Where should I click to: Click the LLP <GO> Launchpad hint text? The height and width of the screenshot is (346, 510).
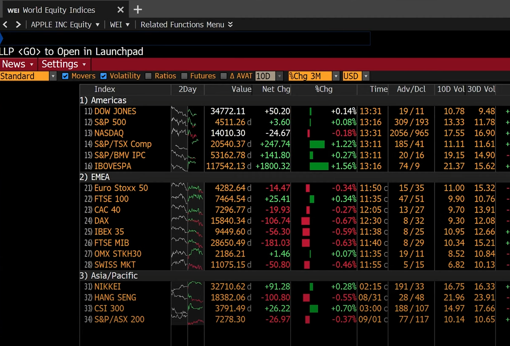[x=72, y=52]
